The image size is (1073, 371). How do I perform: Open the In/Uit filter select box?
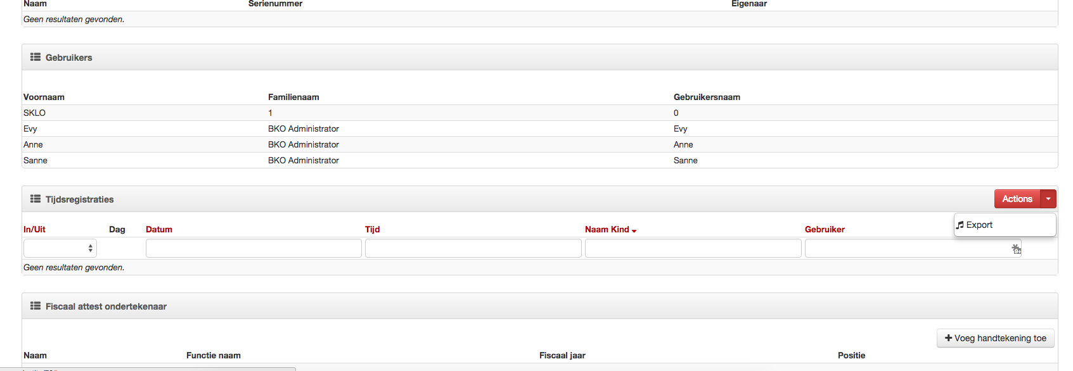[x=60, y=248]
